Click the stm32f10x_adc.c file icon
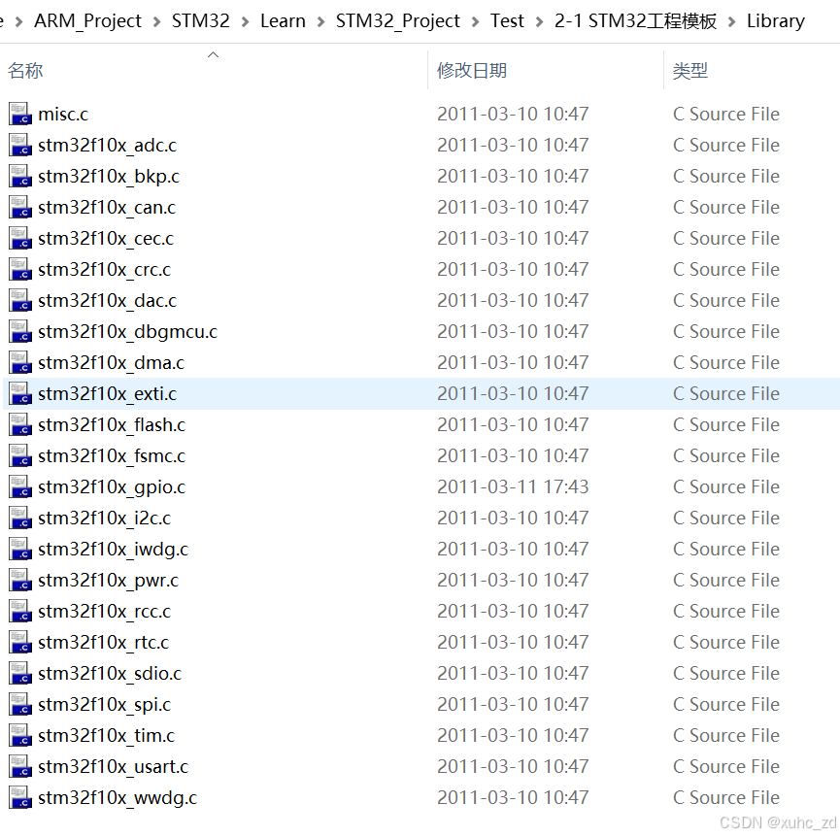 [20, 145]
